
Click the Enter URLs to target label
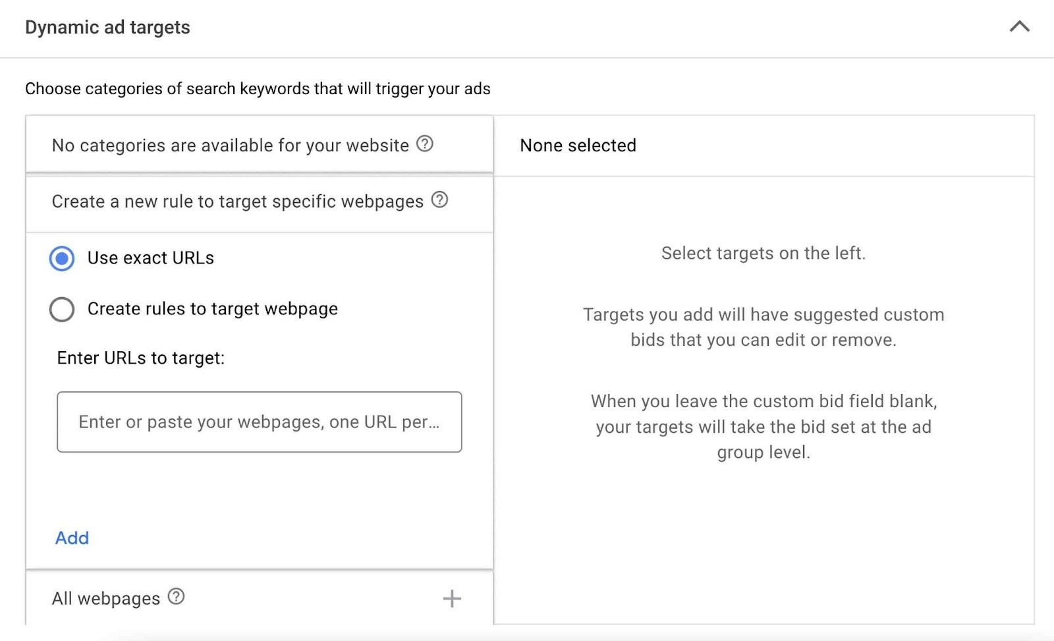click(140, 358)
